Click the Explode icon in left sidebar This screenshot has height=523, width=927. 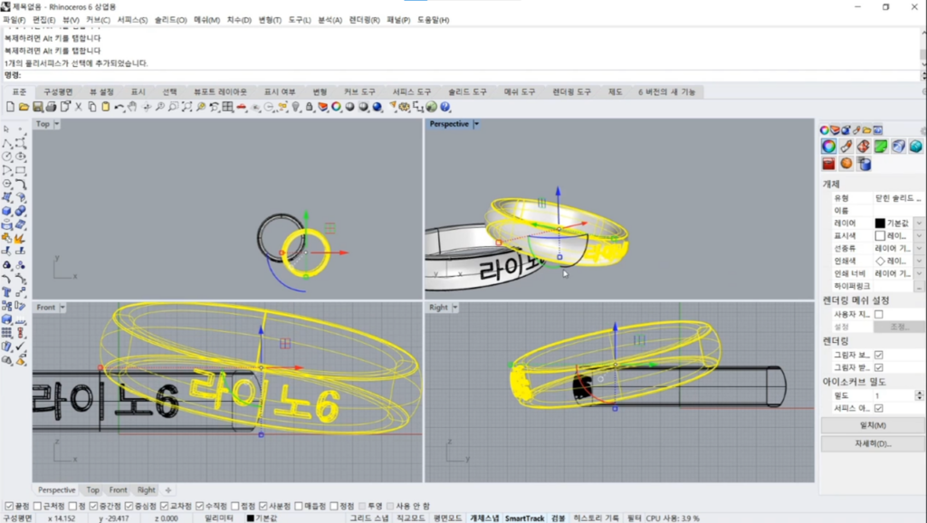pos(21,238)
